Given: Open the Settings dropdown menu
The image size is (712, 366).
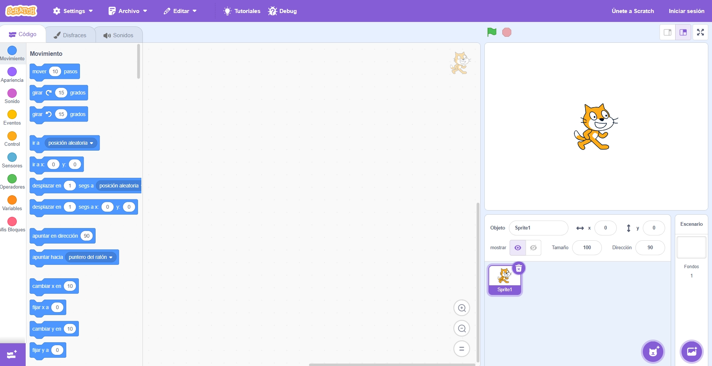Looking at the screenshot, I should tap(73, 11).
